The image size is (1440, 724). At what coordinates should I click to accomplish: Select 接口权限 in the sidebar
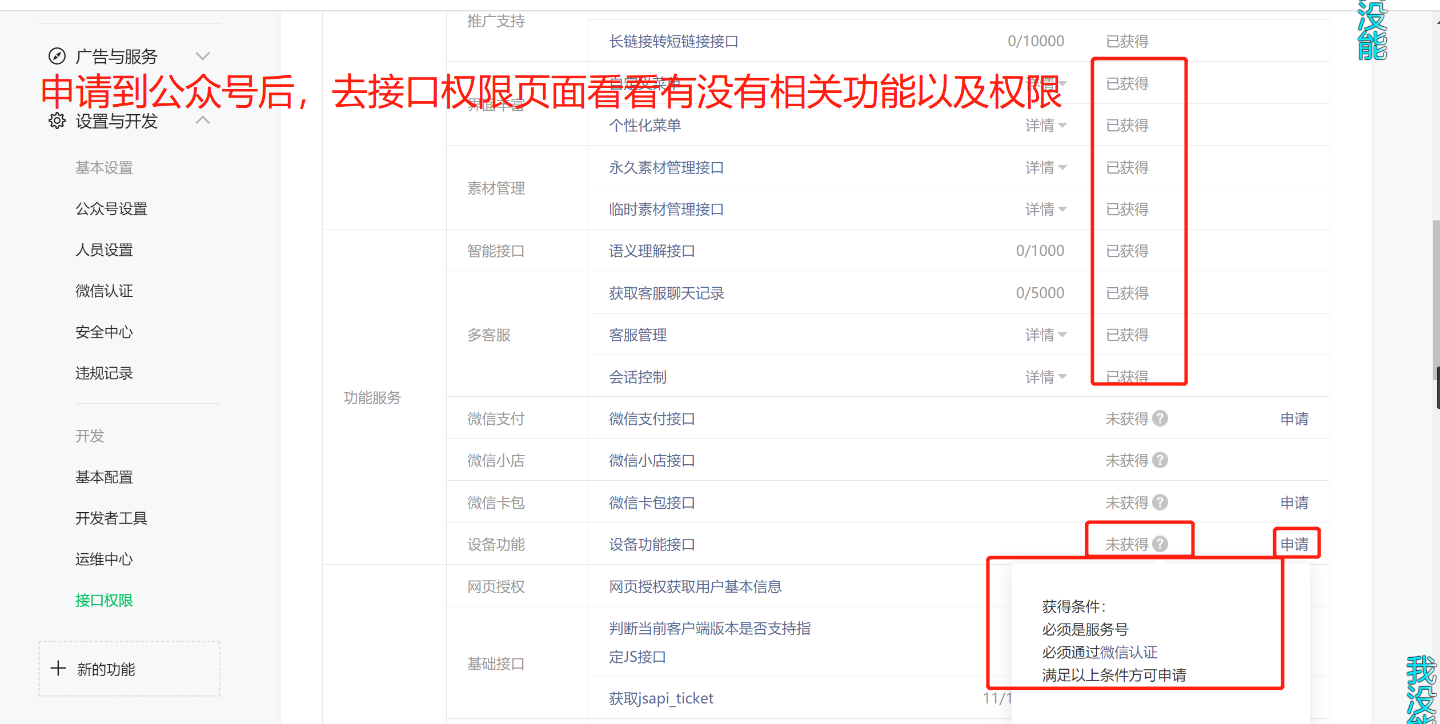coord(104,600)
